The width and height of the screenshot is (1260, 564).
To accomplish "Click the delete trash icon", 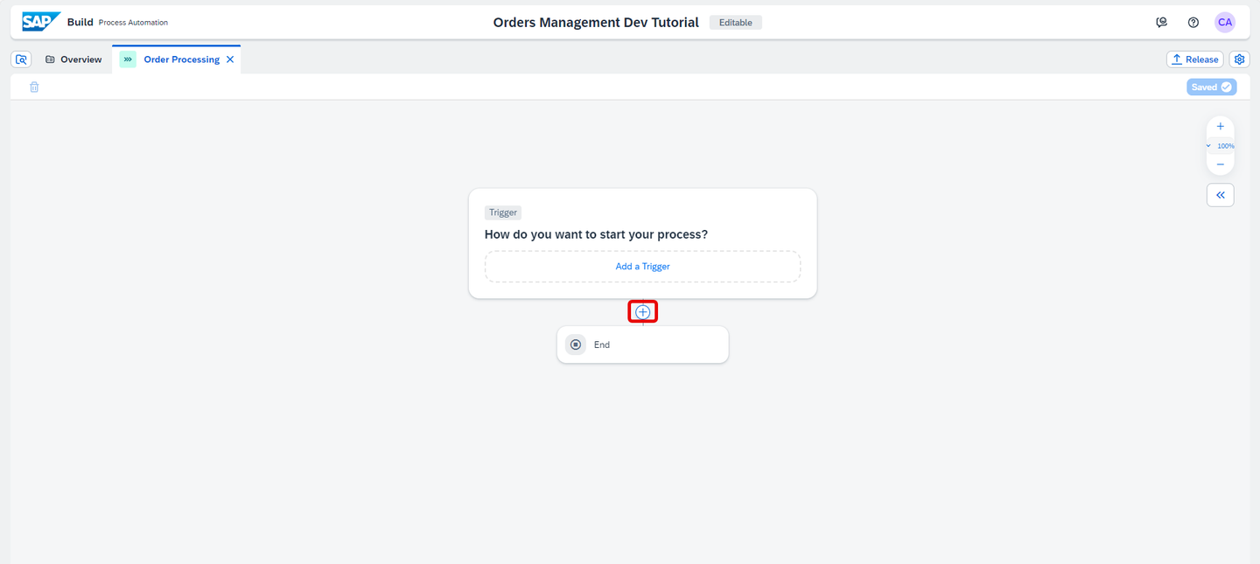I will tap(34, 87).
